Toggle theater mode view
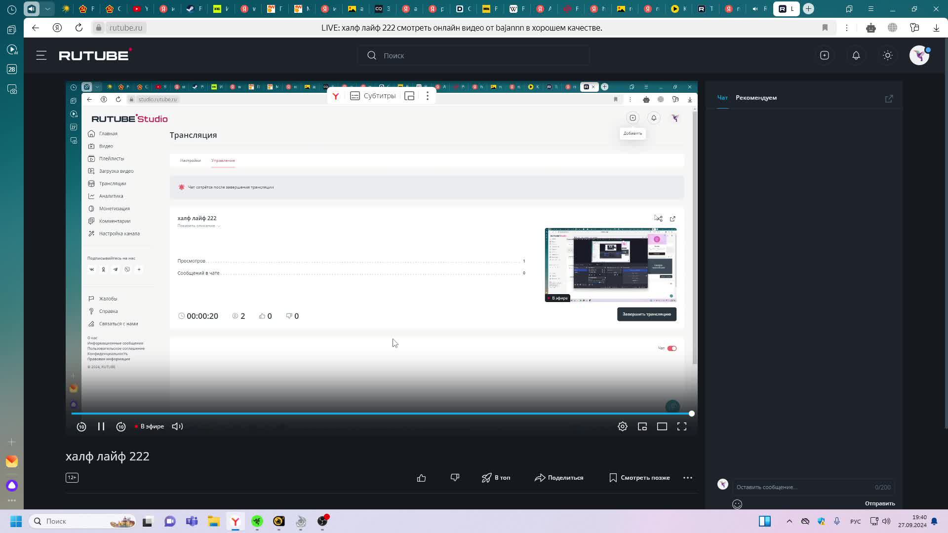The height and width of the screenshot is (533, 948). 662,426
